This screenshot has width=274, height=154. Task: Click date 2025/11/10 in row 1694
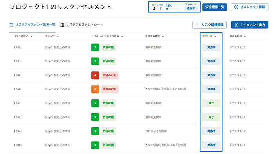238,131
